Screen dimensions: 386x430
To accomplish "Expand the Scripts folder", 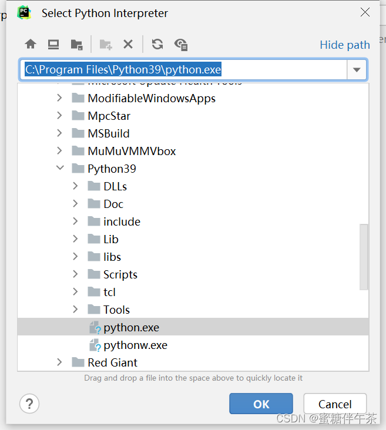I will pyautogui.click(x=75, y=274).
